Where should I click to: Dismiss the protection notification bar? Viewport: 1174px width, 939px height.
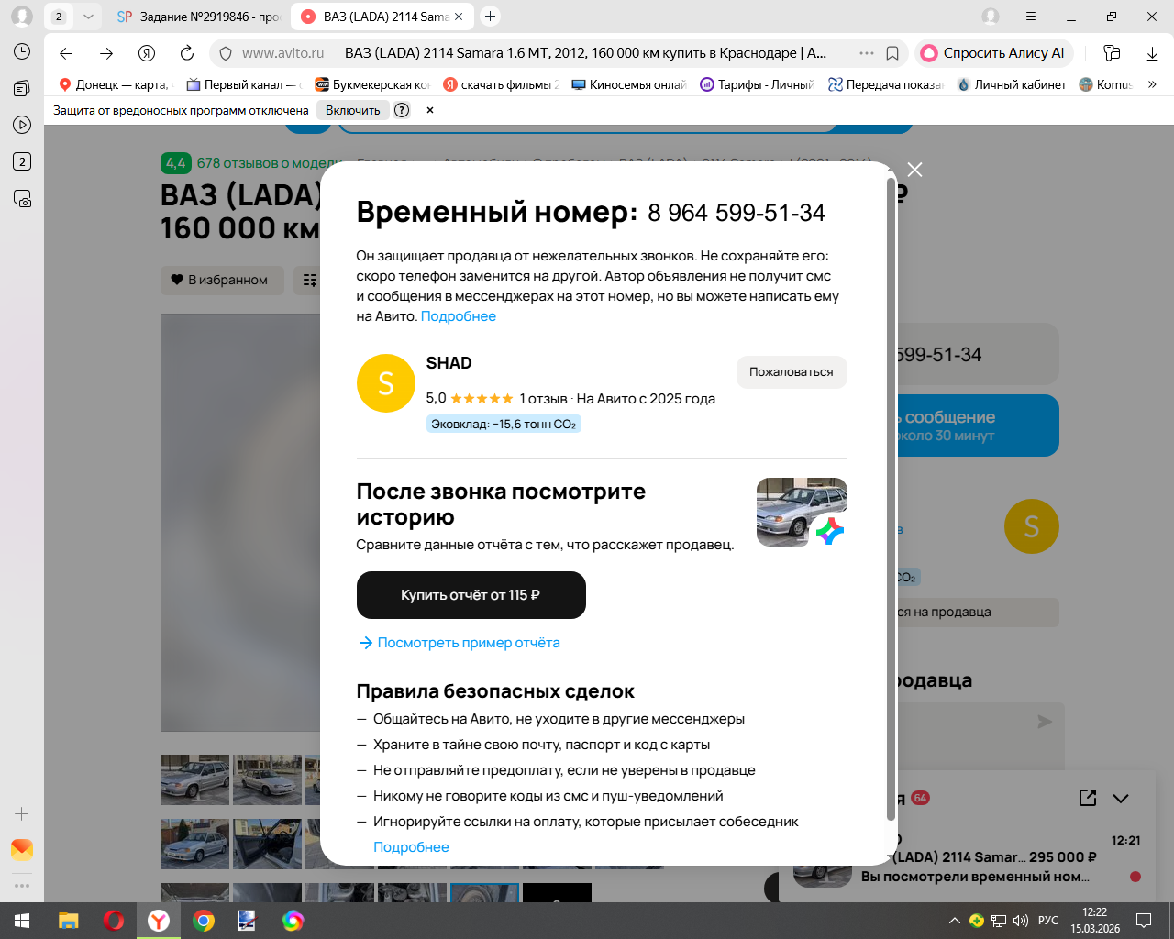429,110
